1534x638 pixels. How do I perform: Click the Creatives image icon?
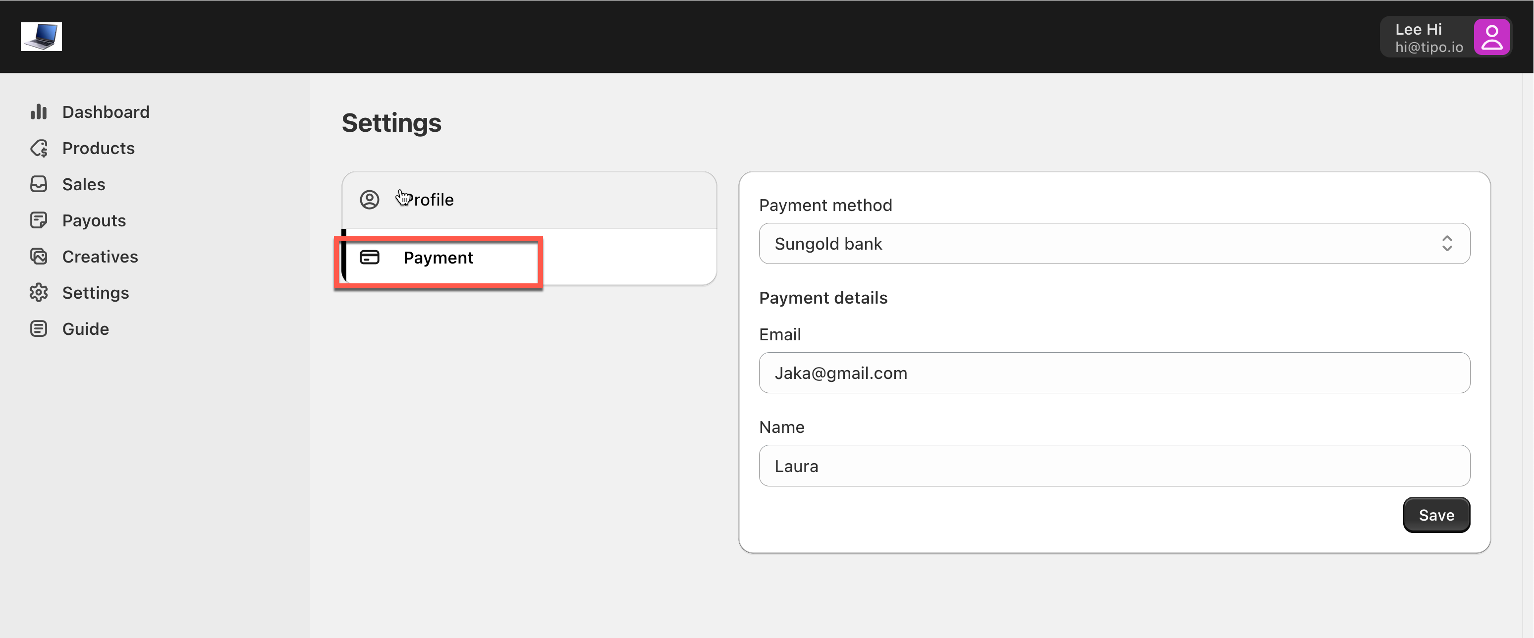[x=39, y=257]
